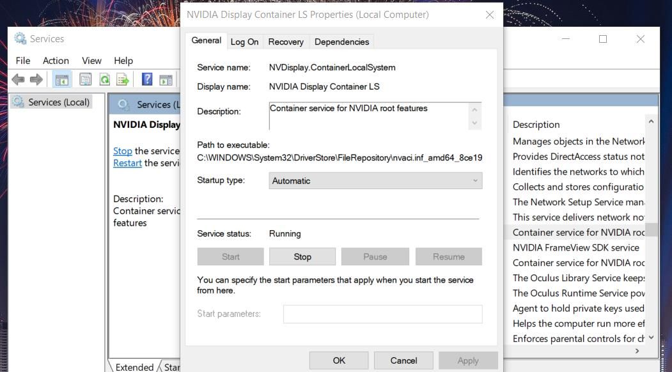Toggle the Show/Hide Console Tree icon
Image resolution: width=672 pixels, height=372 pixels.
coord(62,80)
